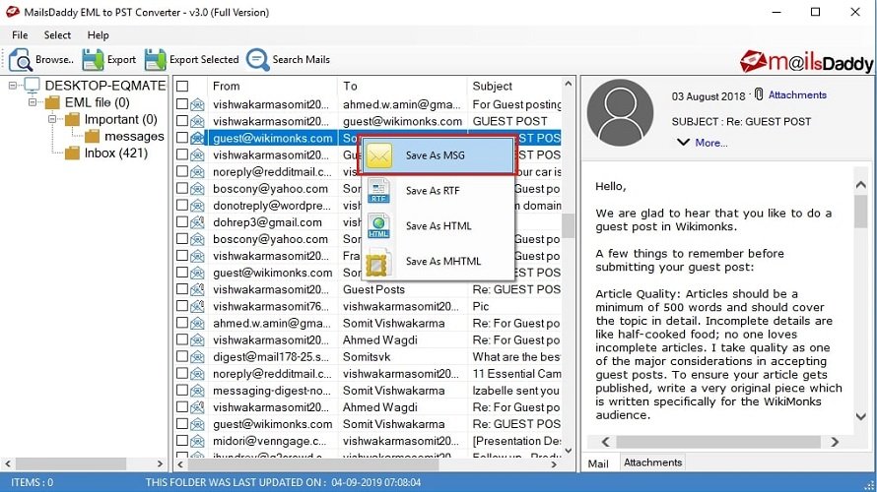Click the Important folder icon
The width and height of the screenshot is (877, 492).
point(72,119)
